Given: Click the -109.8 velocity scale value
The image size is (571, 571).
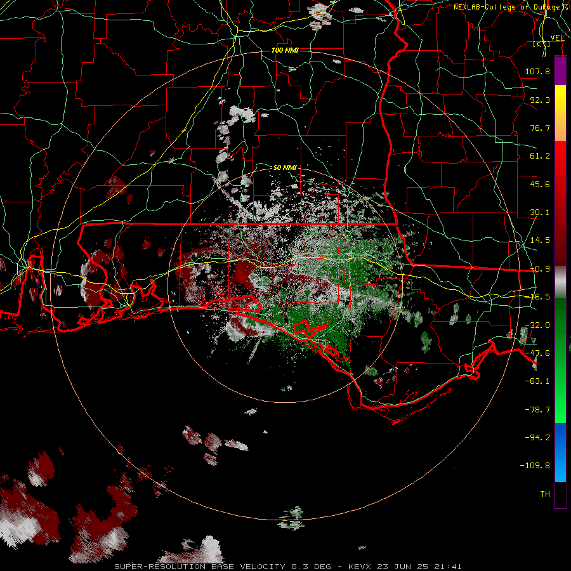Looking at the screenshot, I should [x=535, y=466].
